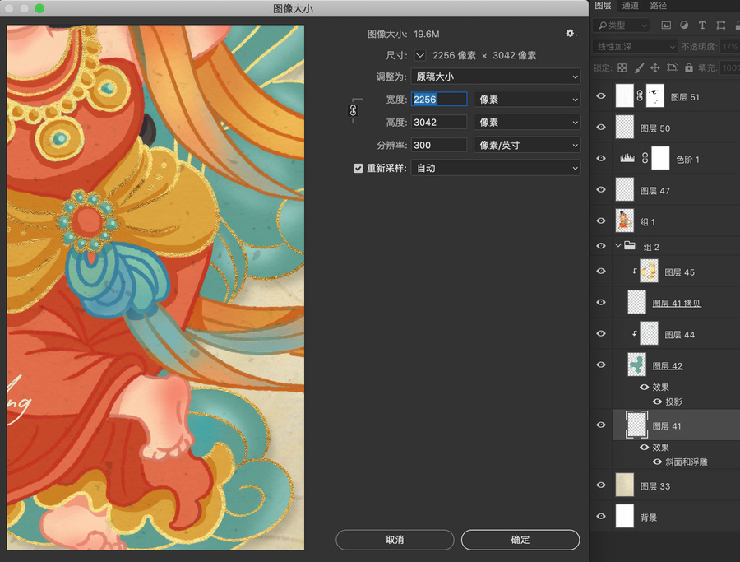
Task: Click the 高度 input field
Action: click(x=439, y=123)
